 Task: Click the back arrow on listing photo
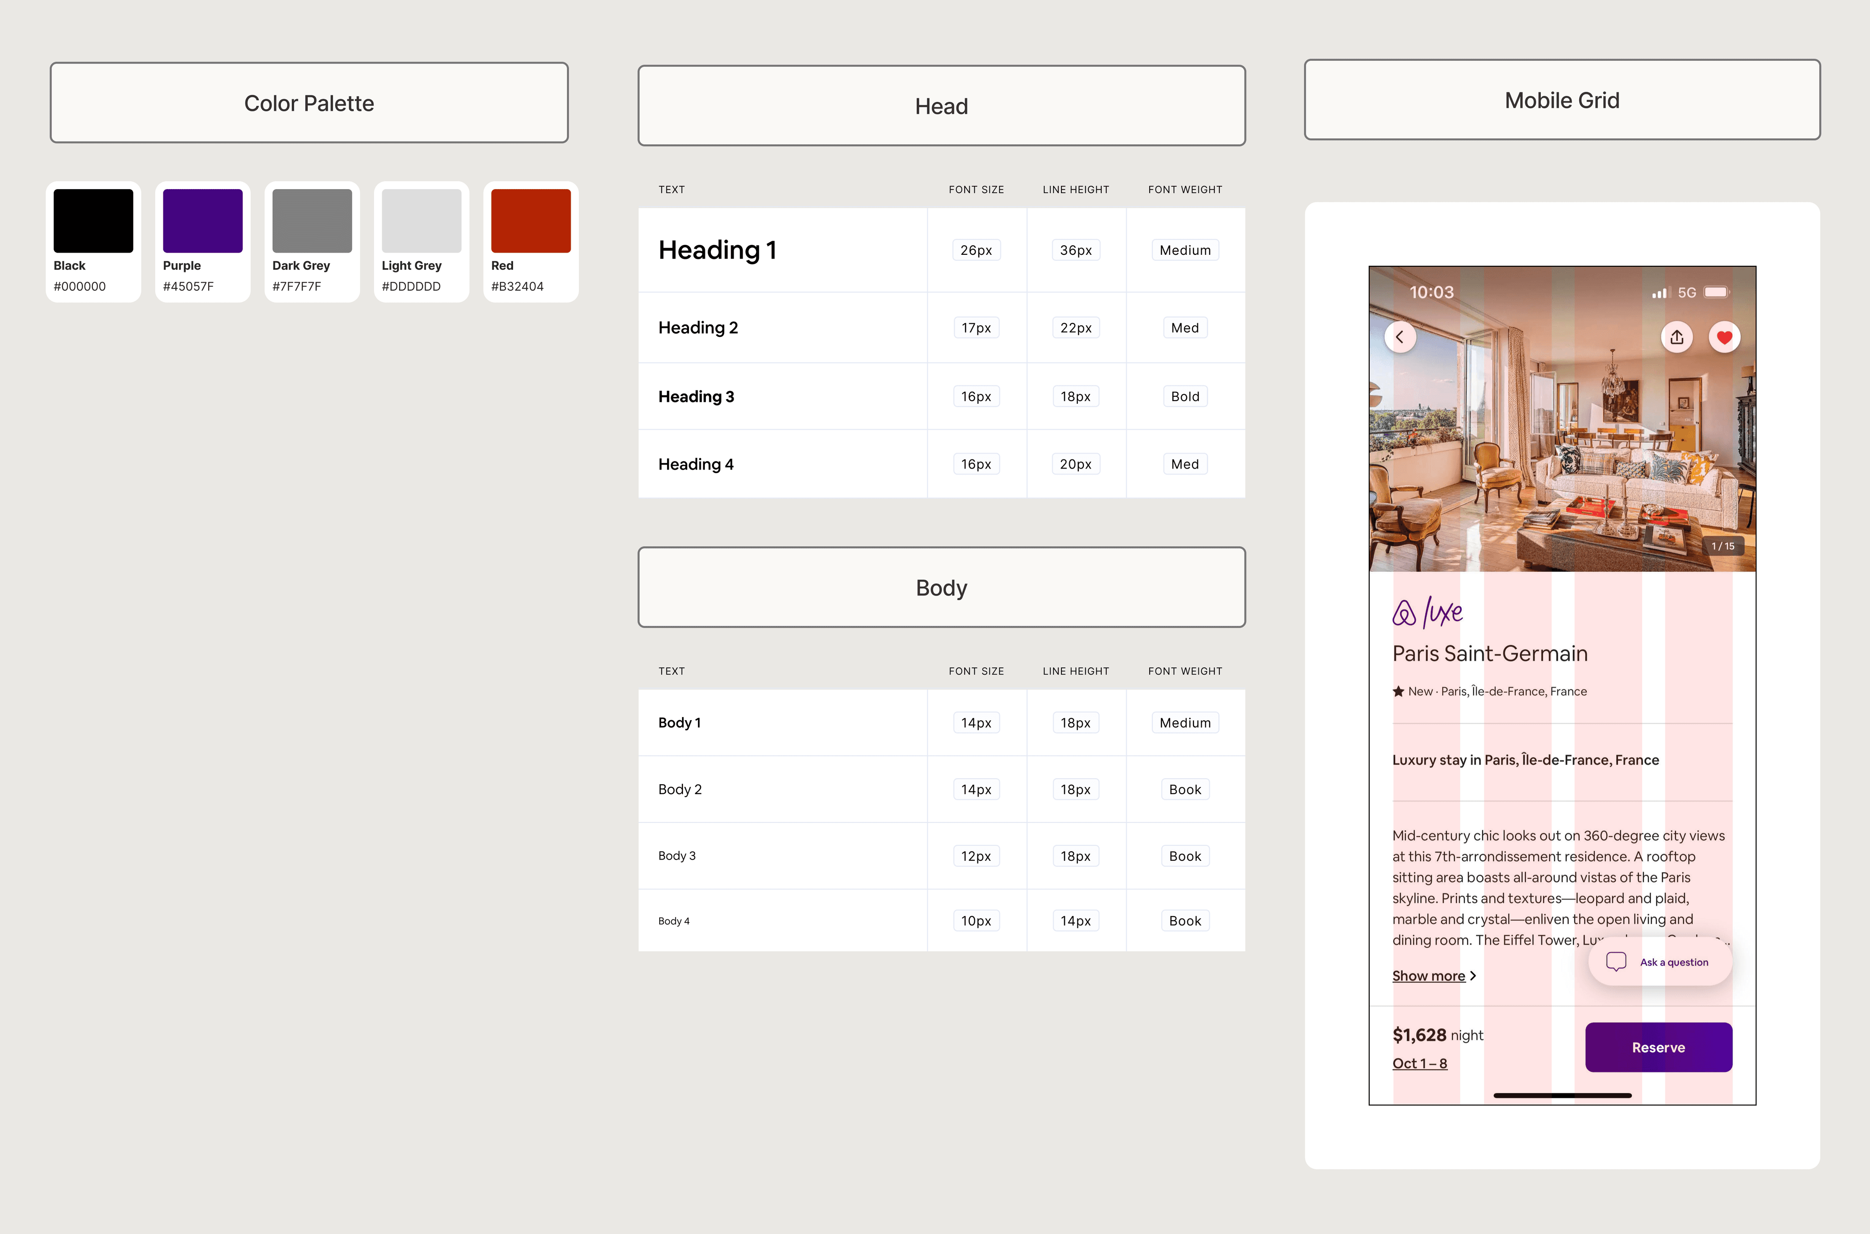[1400, 338]
